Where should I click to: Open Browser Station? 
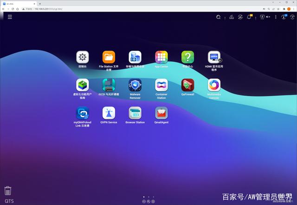pyautogui.click(x=135, y=113)
